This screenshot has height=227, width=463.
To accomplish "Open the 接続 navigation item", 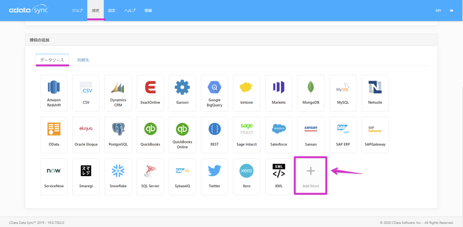I will (x=95, y=10).
